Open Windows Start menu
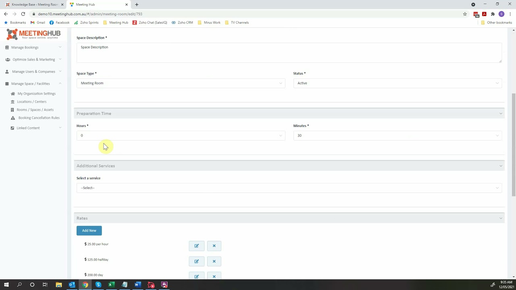The width and height of the screenshot is (516, 290). tap(6, 285)
